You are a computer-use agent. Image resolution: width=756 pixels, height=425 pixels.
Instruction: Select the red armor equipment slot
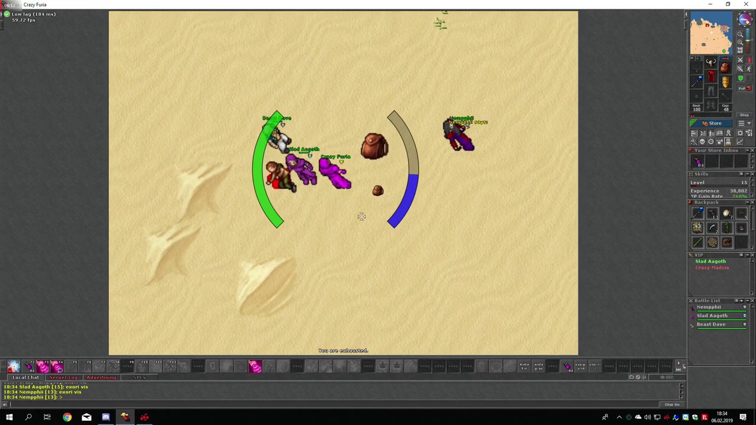(711, 77)
